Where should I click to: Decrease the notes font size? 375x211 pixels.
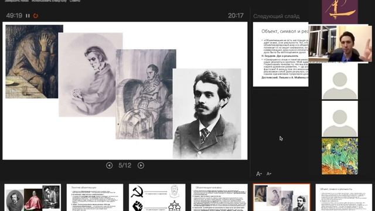coord(269,174)
